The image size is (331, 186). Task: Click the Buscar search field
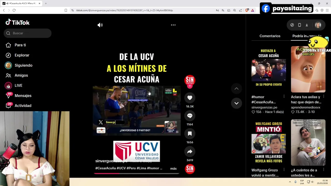pyautogui.click(x=28, y=33)
